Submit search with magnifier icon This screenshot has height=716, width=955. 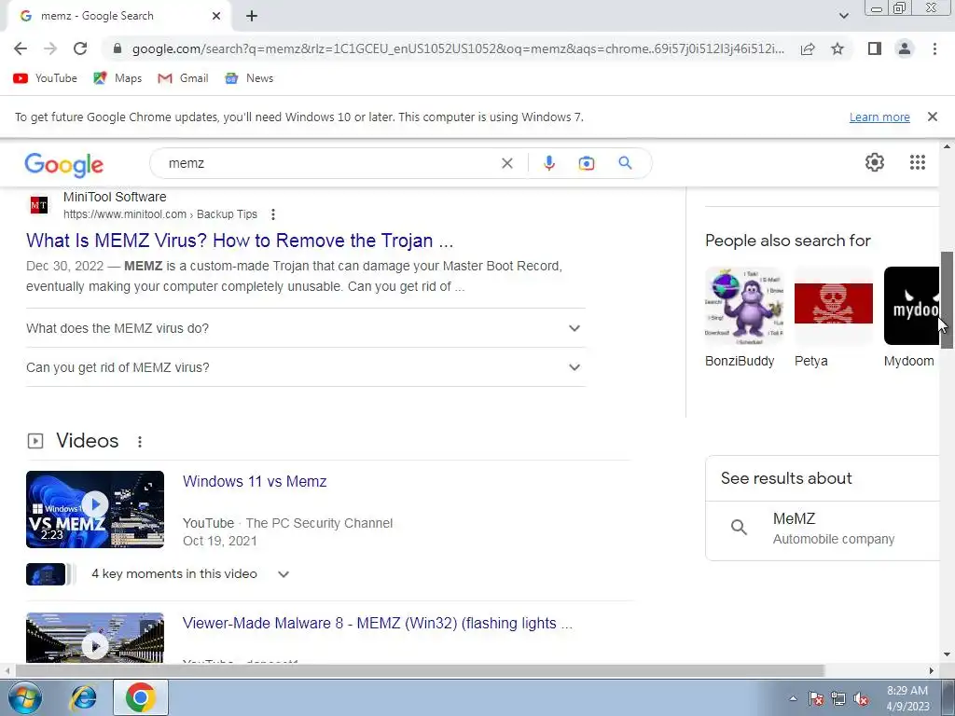tap(625, 163)
